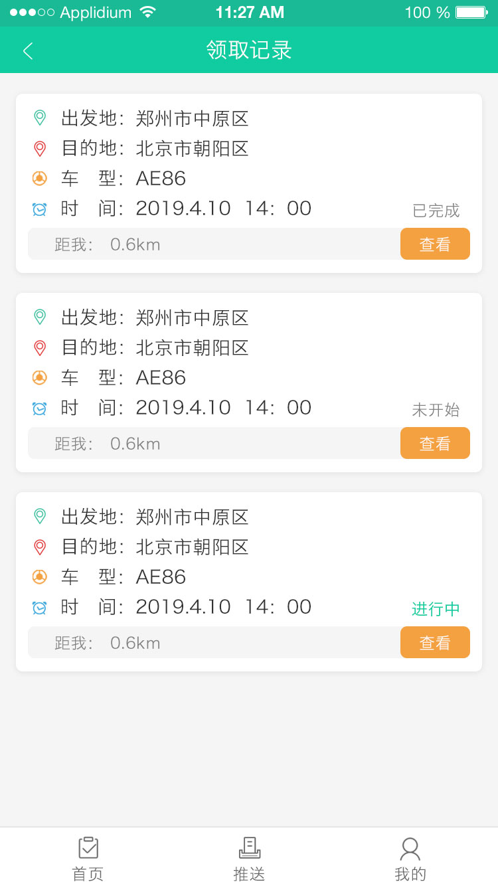Screen dimensions: 498x886
Task: Tap the back arrow in the header
Action: (28, 50)
